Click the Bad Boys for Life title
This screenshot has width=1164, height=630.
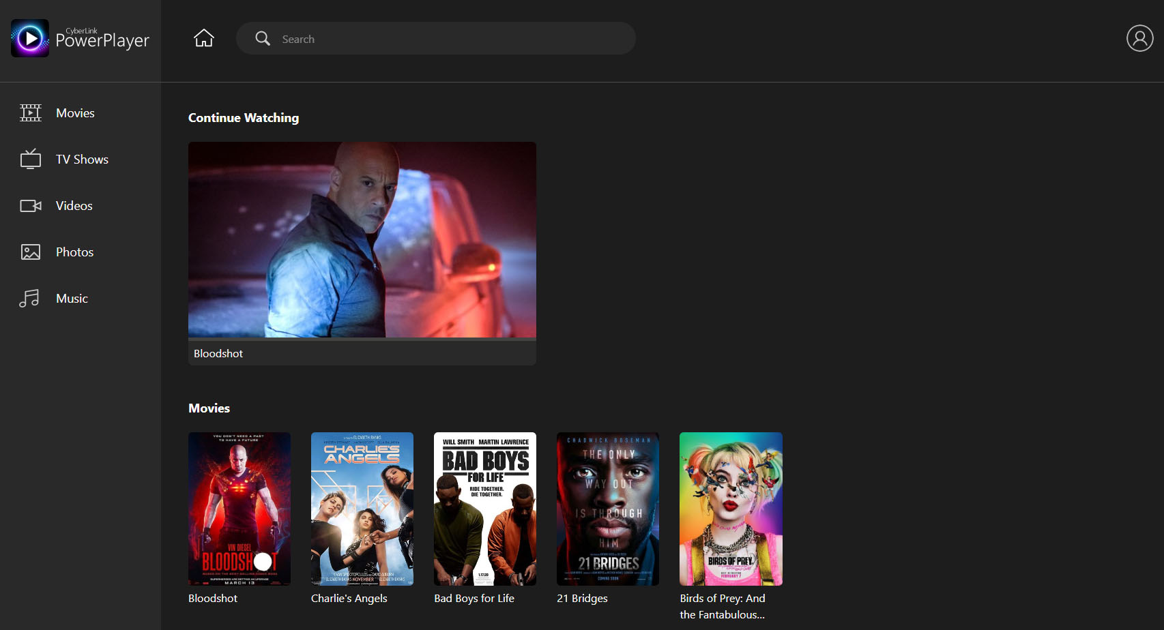click(474, 598)
